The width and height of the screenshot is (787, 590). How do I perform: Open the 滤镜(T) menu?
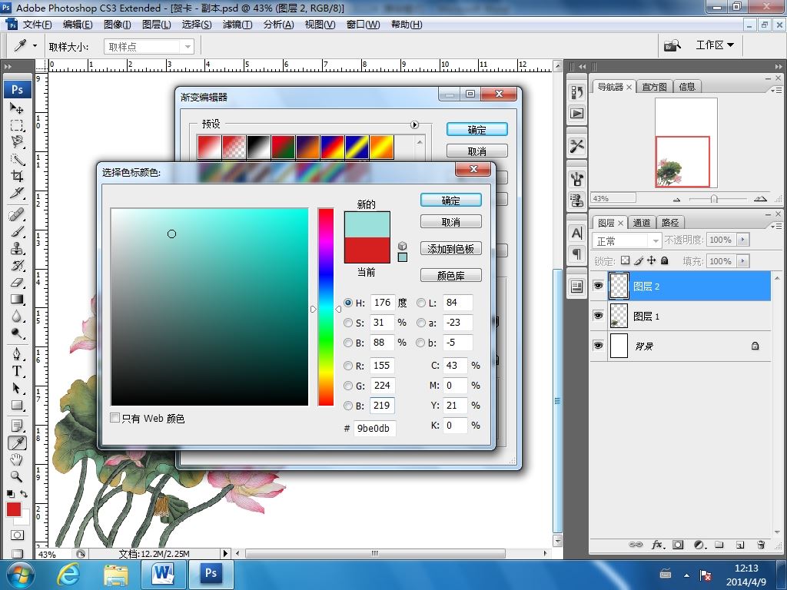click(237, 25)
